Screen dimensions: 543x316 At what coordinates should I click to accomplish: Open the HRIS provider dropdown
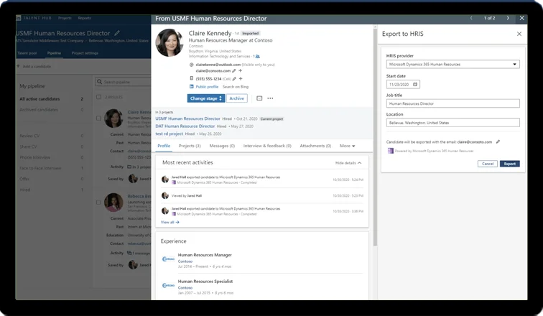(x=452, y=65)
